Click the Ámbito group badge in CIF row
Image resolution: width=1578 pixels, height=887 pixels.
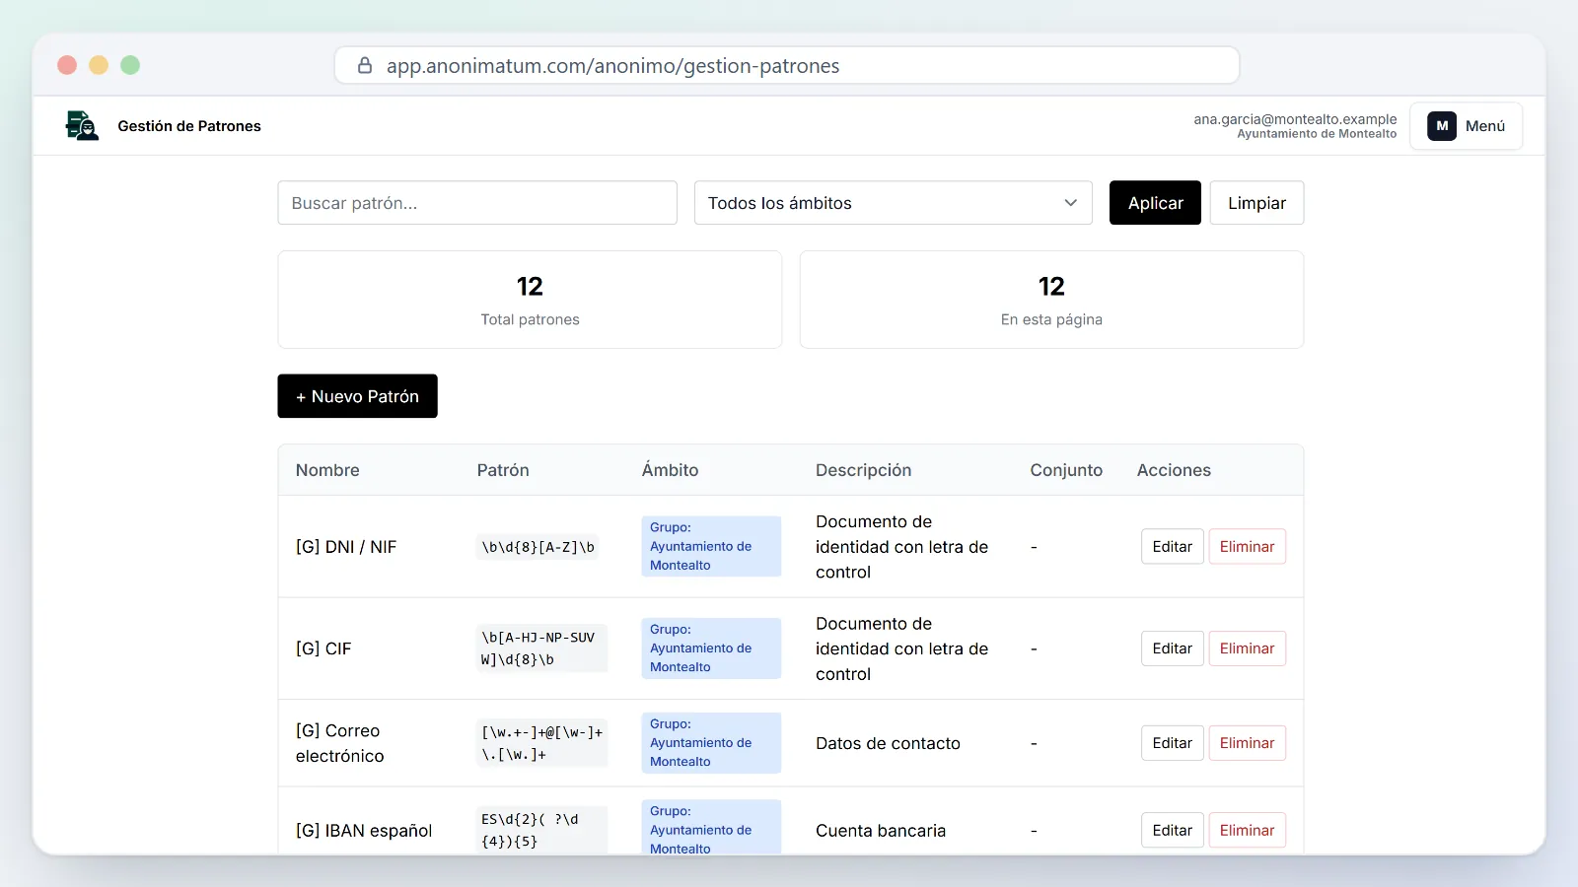click(x=711, y=648)
